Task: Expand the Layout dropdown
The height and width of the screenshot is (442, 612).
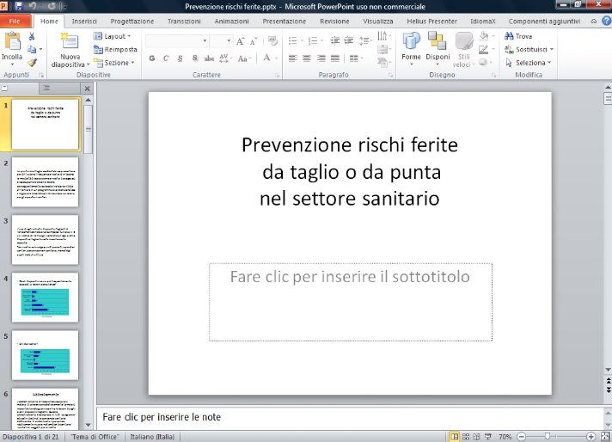Action: [x=112, y=37]
